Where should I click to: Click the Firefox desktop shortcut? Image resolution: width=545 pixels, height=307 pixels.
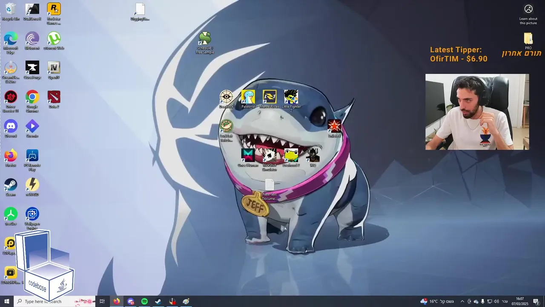click(x=11, y=158)
